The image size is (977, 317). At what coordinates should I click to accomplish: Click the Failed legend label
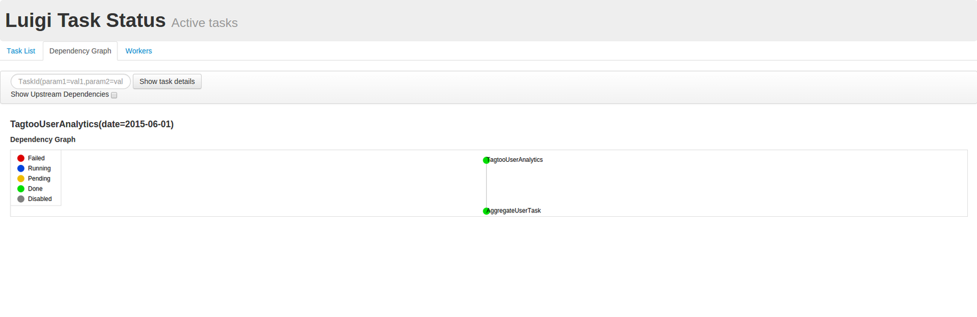tap(36, 158)
